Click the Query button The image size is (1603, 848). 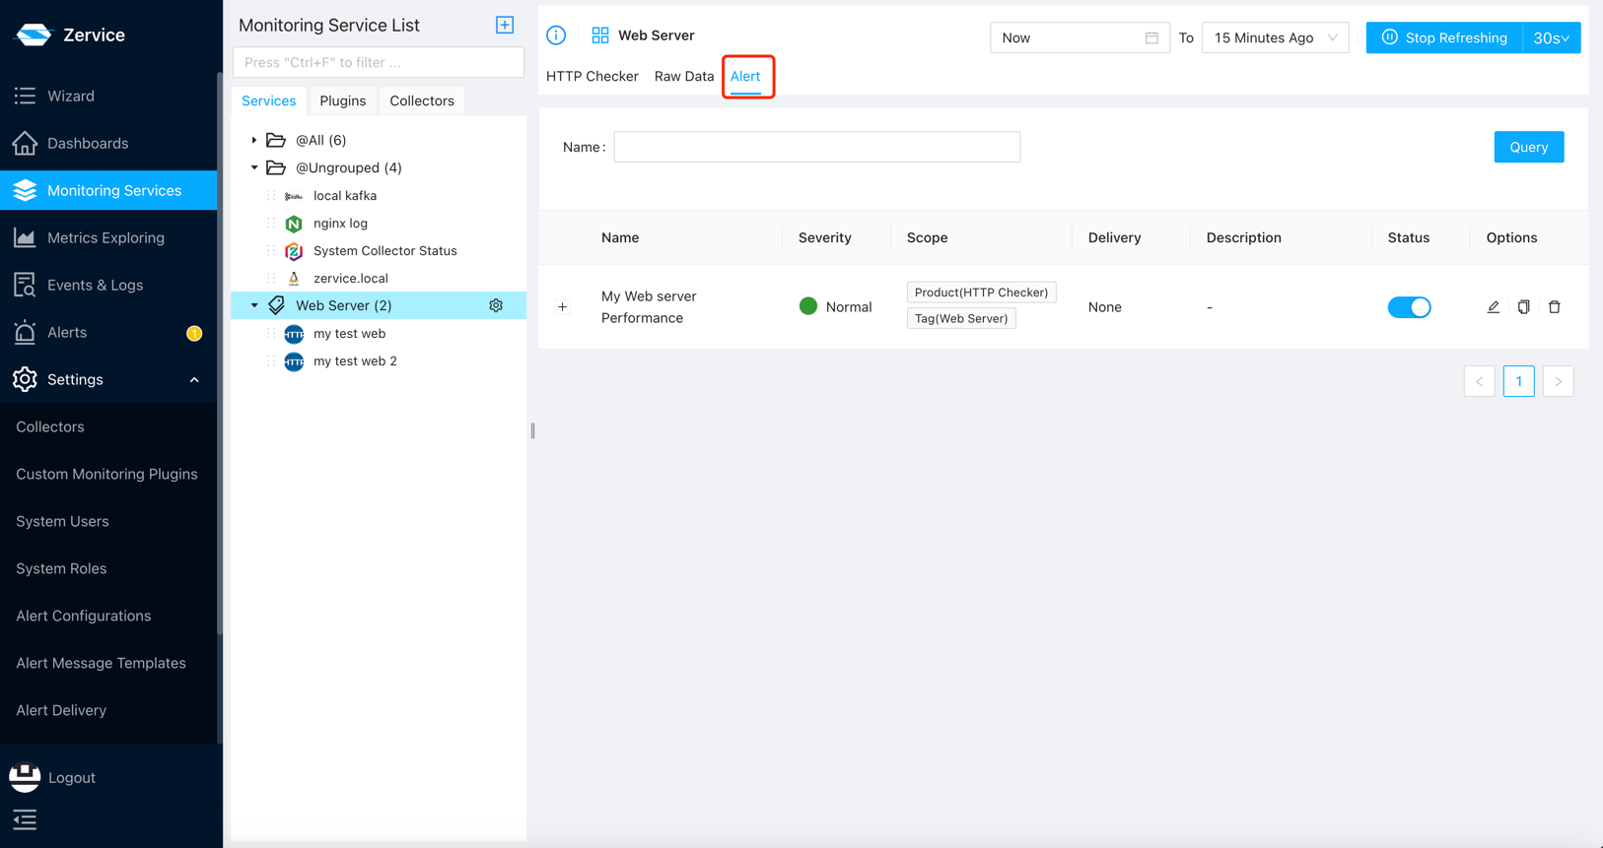pos(1528,147)
